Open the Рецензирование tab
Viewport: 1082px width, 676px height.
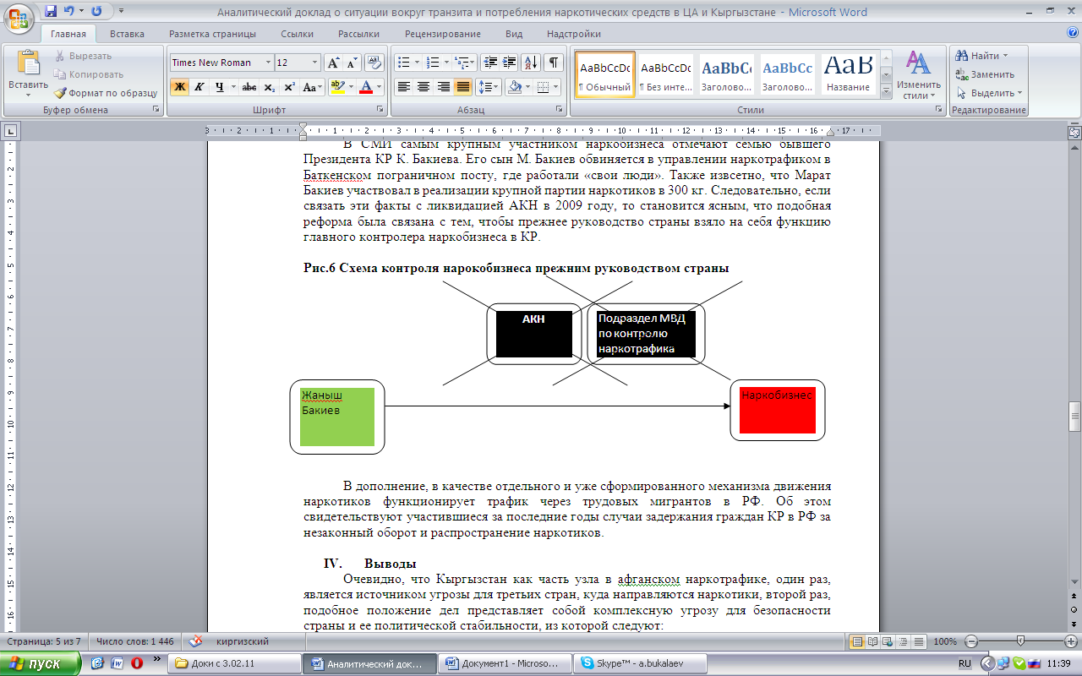(x=443, y=34)
